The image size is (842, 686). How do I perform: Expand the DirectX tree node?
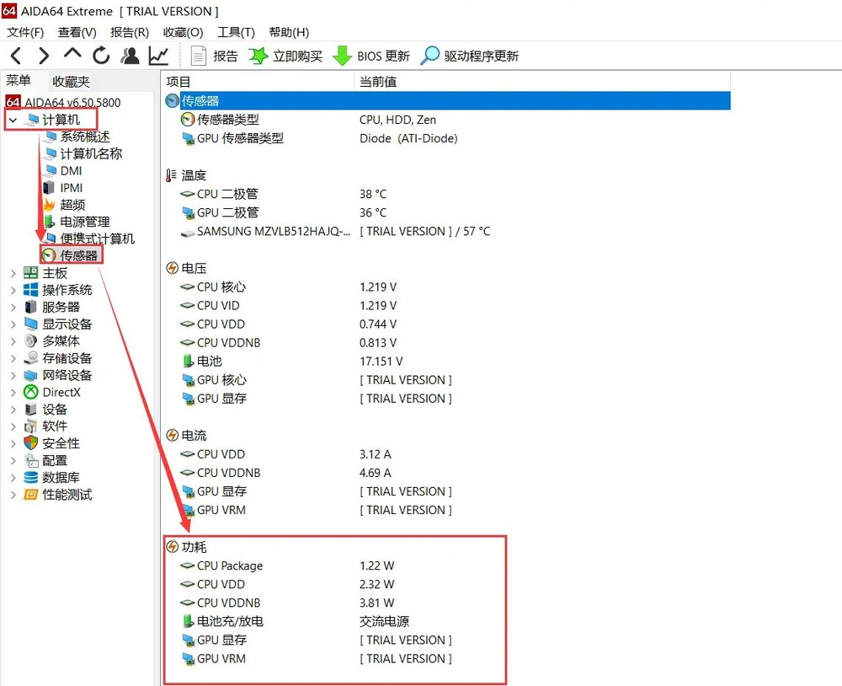point(13,392)
